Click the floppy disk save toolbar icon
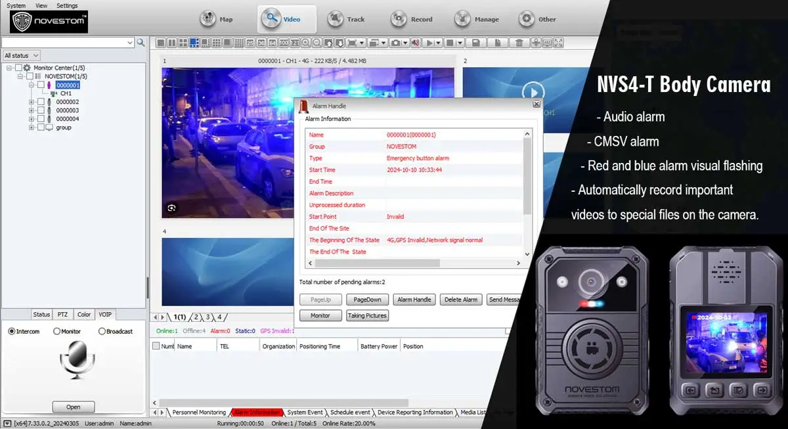Image resolution: width=788 pixels, height=429 pixels. (476, 43)
